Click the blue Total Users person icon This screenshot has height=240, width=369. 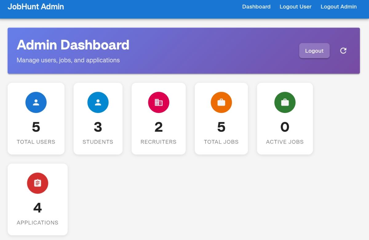[36, 103]
